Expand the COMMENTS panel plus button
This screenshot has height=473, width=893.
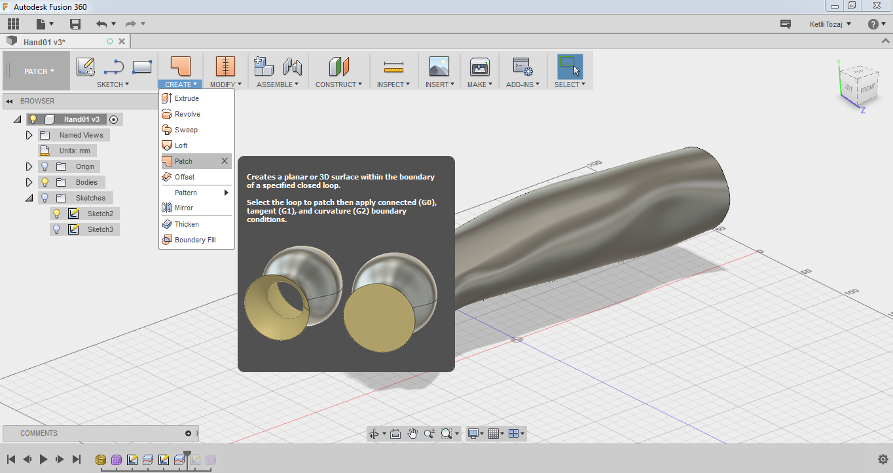(x=189, y=433)
